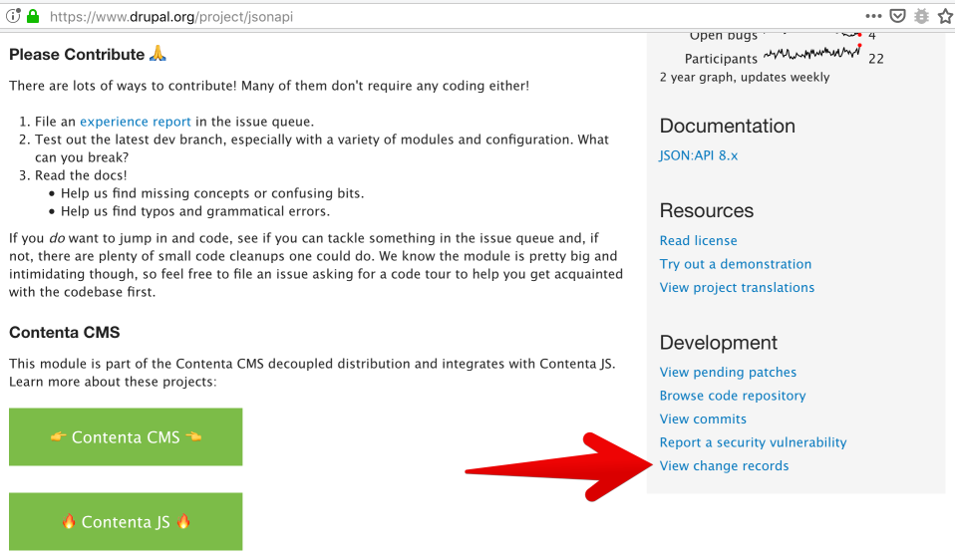Open Report a security vulnerability link
Viewport: 955px width, 559px height.
[x=753, y=442]
